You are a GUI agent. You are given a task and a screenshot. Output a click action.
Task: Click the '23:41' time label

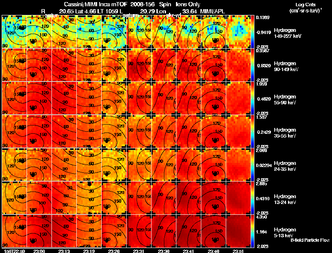point(189,251)
